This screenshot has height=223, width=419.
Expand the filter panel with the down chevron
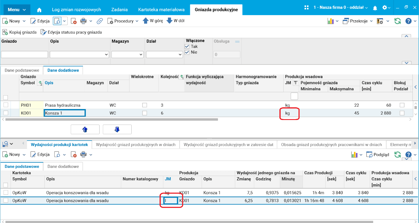pos(406,62)
